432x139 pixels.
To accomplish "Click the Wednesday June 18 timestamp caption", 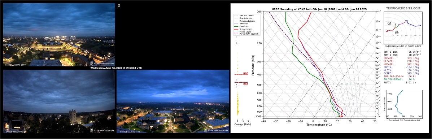I will pyautogui.click(x=116, y=68).
